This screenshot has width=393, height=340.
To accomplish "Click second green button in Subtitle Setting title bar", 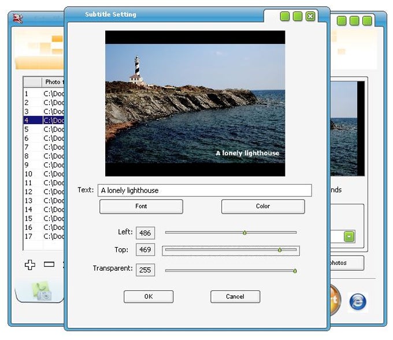I will [298, 17].
